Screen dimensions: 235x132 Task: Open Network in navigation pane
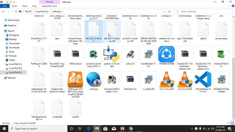pos(11,78)
